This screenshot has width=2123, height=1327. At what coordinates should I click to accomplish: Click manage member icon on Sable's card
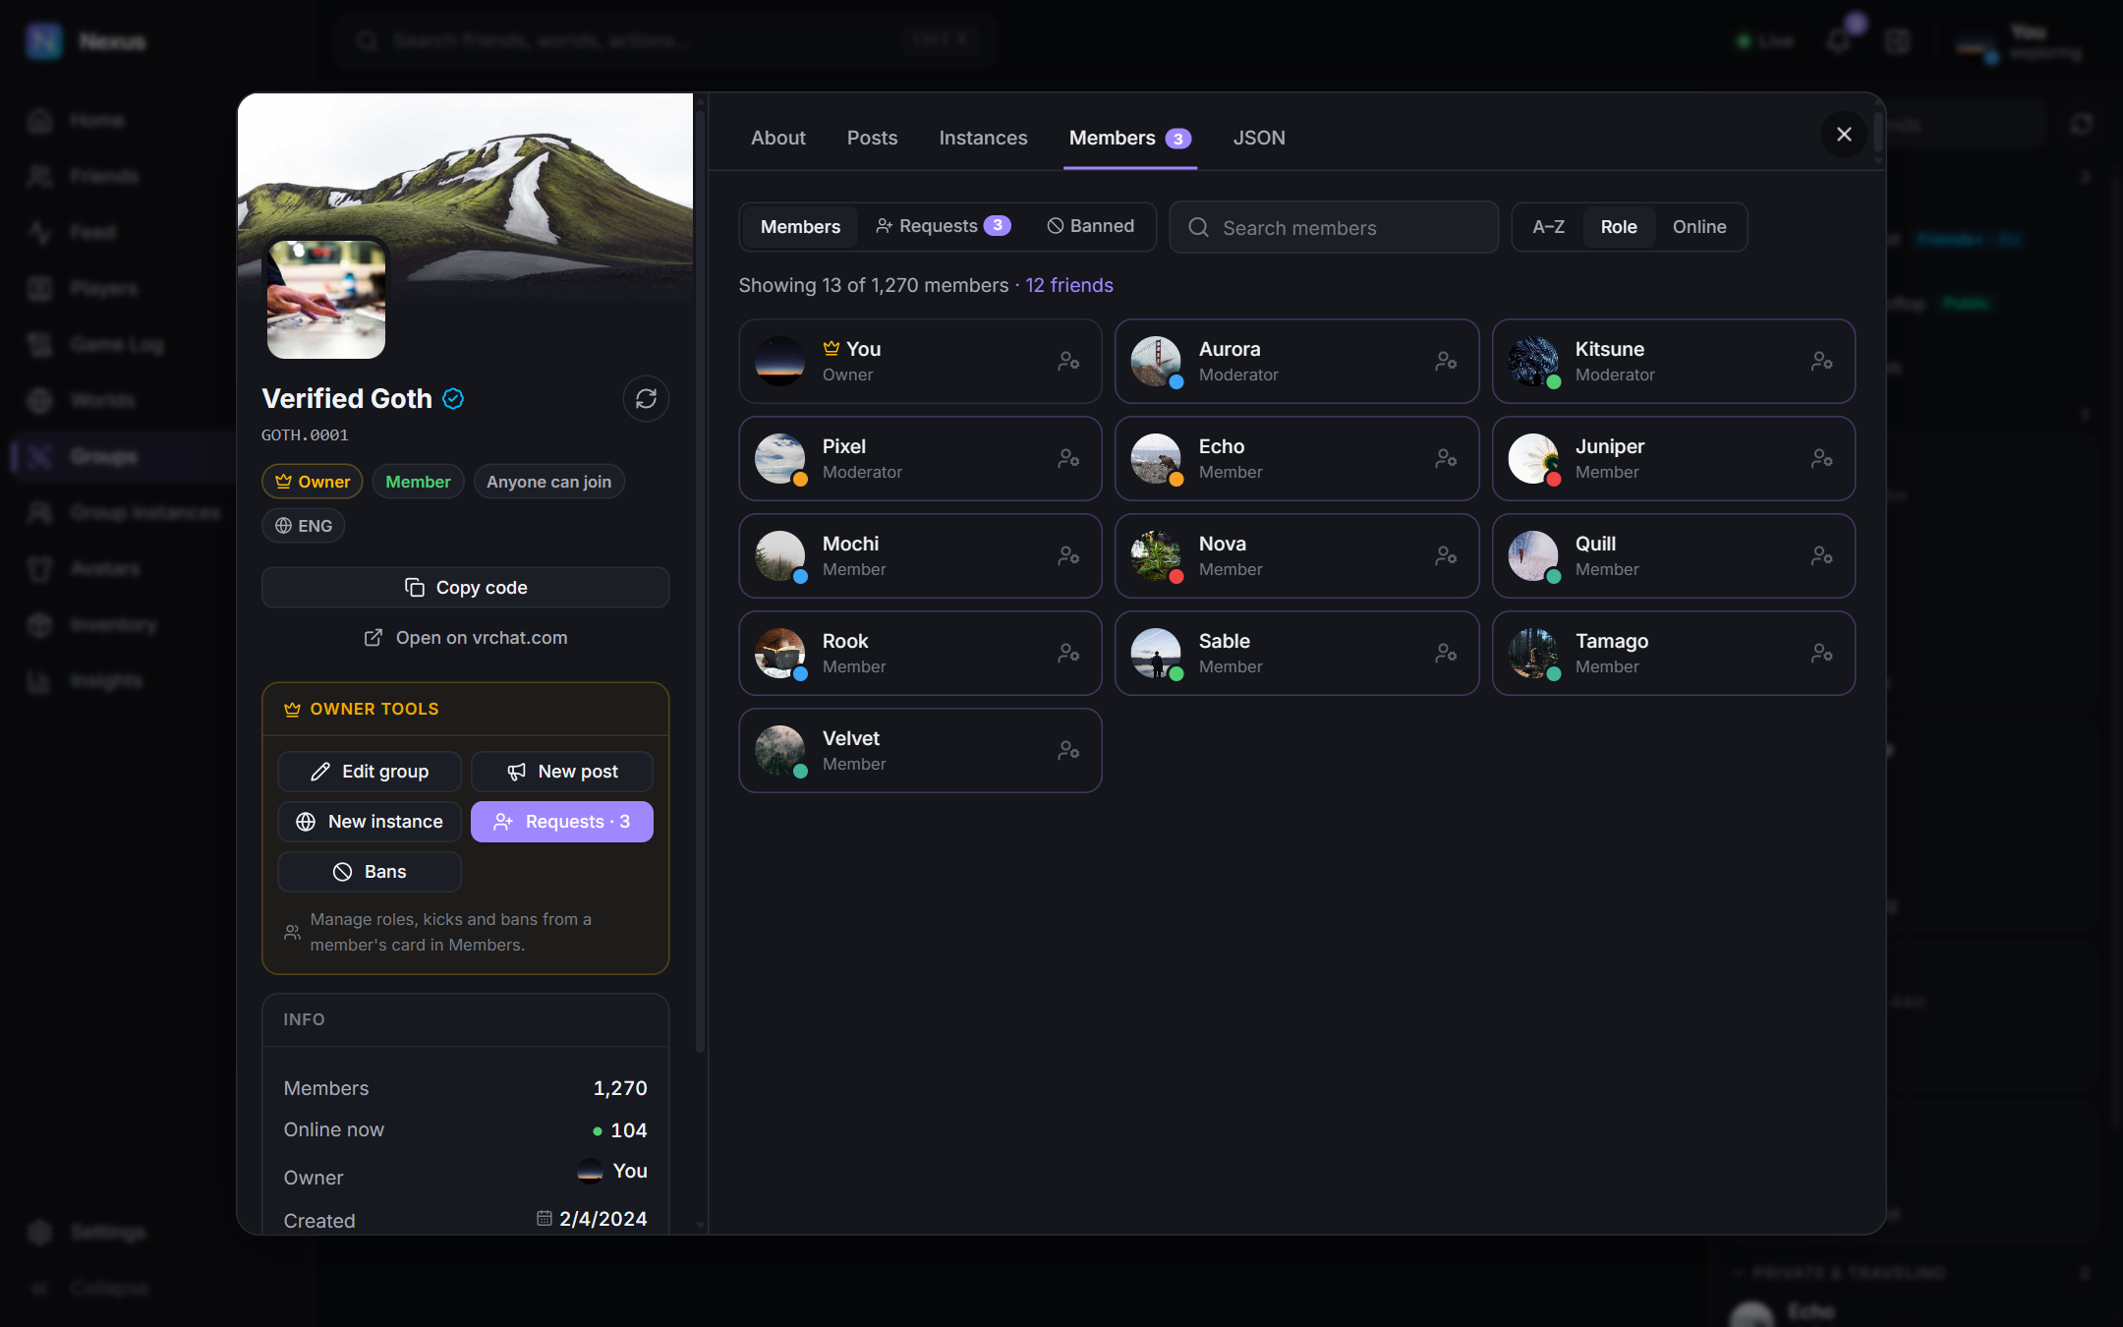(1446, 653)
